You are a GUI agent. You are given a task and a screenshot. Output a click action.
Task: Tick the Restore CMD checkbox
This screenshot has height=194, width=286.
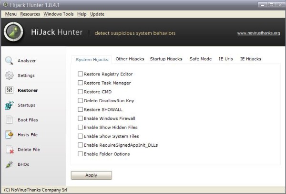pyautogui.click(x=80, y=92)
